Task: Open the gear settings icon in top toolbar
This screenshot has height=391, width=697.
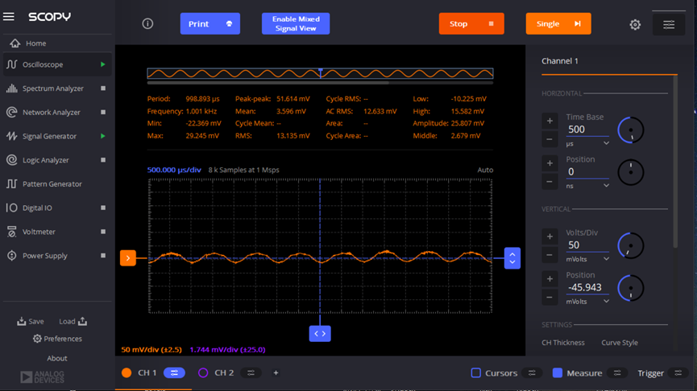Action: tap(635, 24)
